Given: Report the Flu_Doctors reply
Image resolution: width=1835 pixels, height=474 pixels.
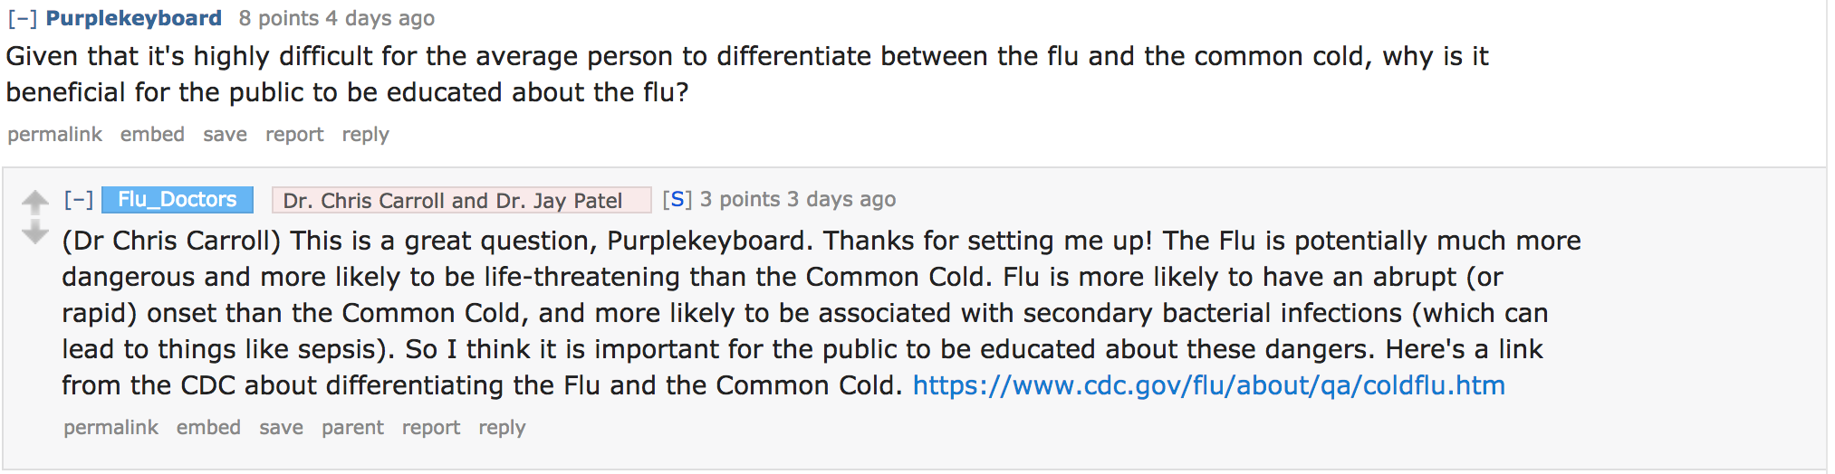Looking at the screenshot, I should point(431,427).
